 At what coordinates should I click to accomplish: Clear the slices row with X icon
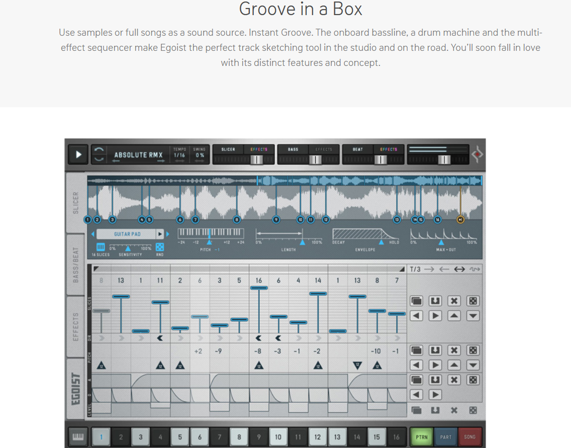(x=454, y=301)
